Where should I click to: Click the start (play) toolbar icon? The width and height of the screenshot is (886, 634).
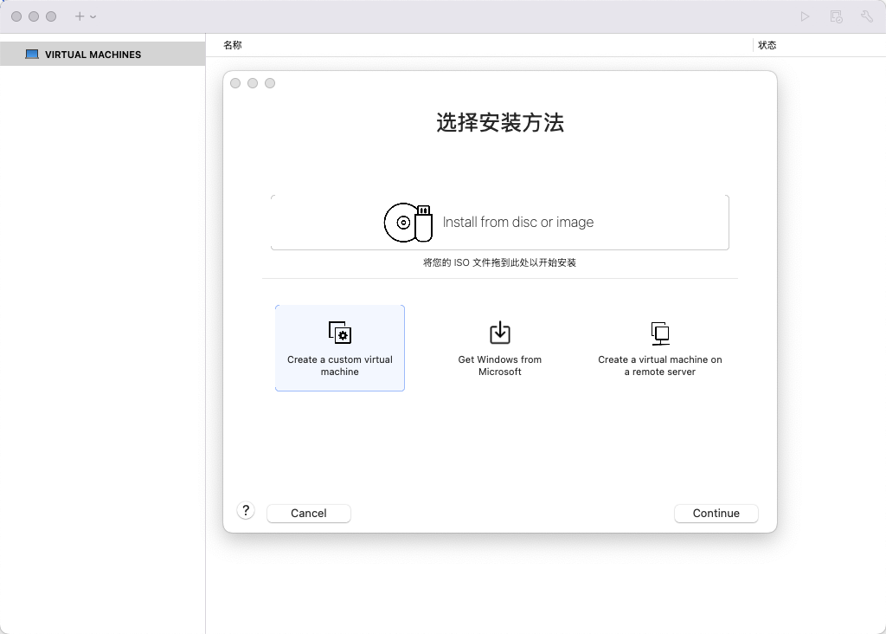click(x=805, y=16)
